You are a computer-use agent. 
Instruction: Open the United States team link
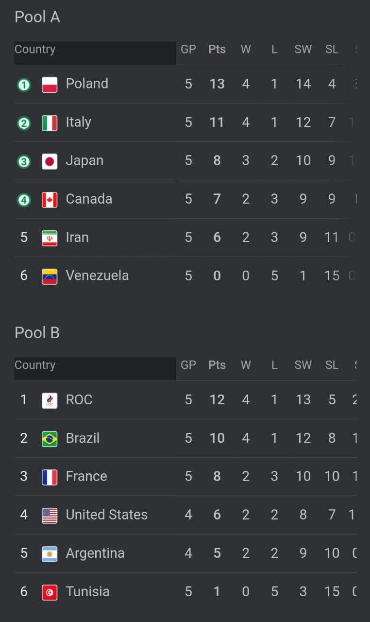coord(106,515)
